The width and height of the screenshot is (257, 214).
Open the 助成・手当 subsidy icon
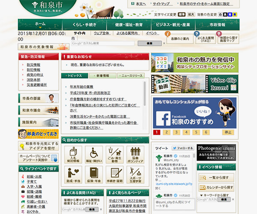tap(73, 175)
